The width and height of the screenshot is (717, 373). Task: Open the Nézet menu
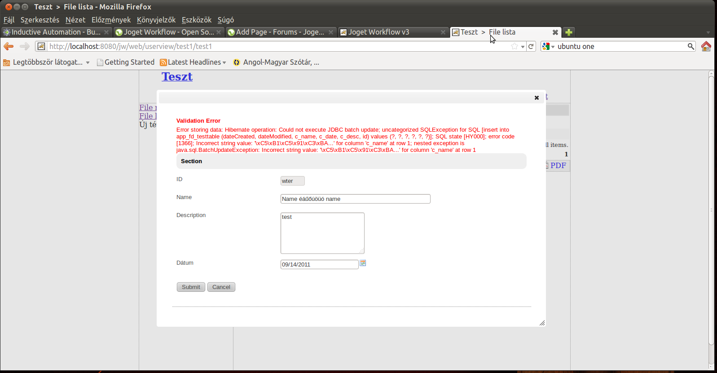point(75,20)
